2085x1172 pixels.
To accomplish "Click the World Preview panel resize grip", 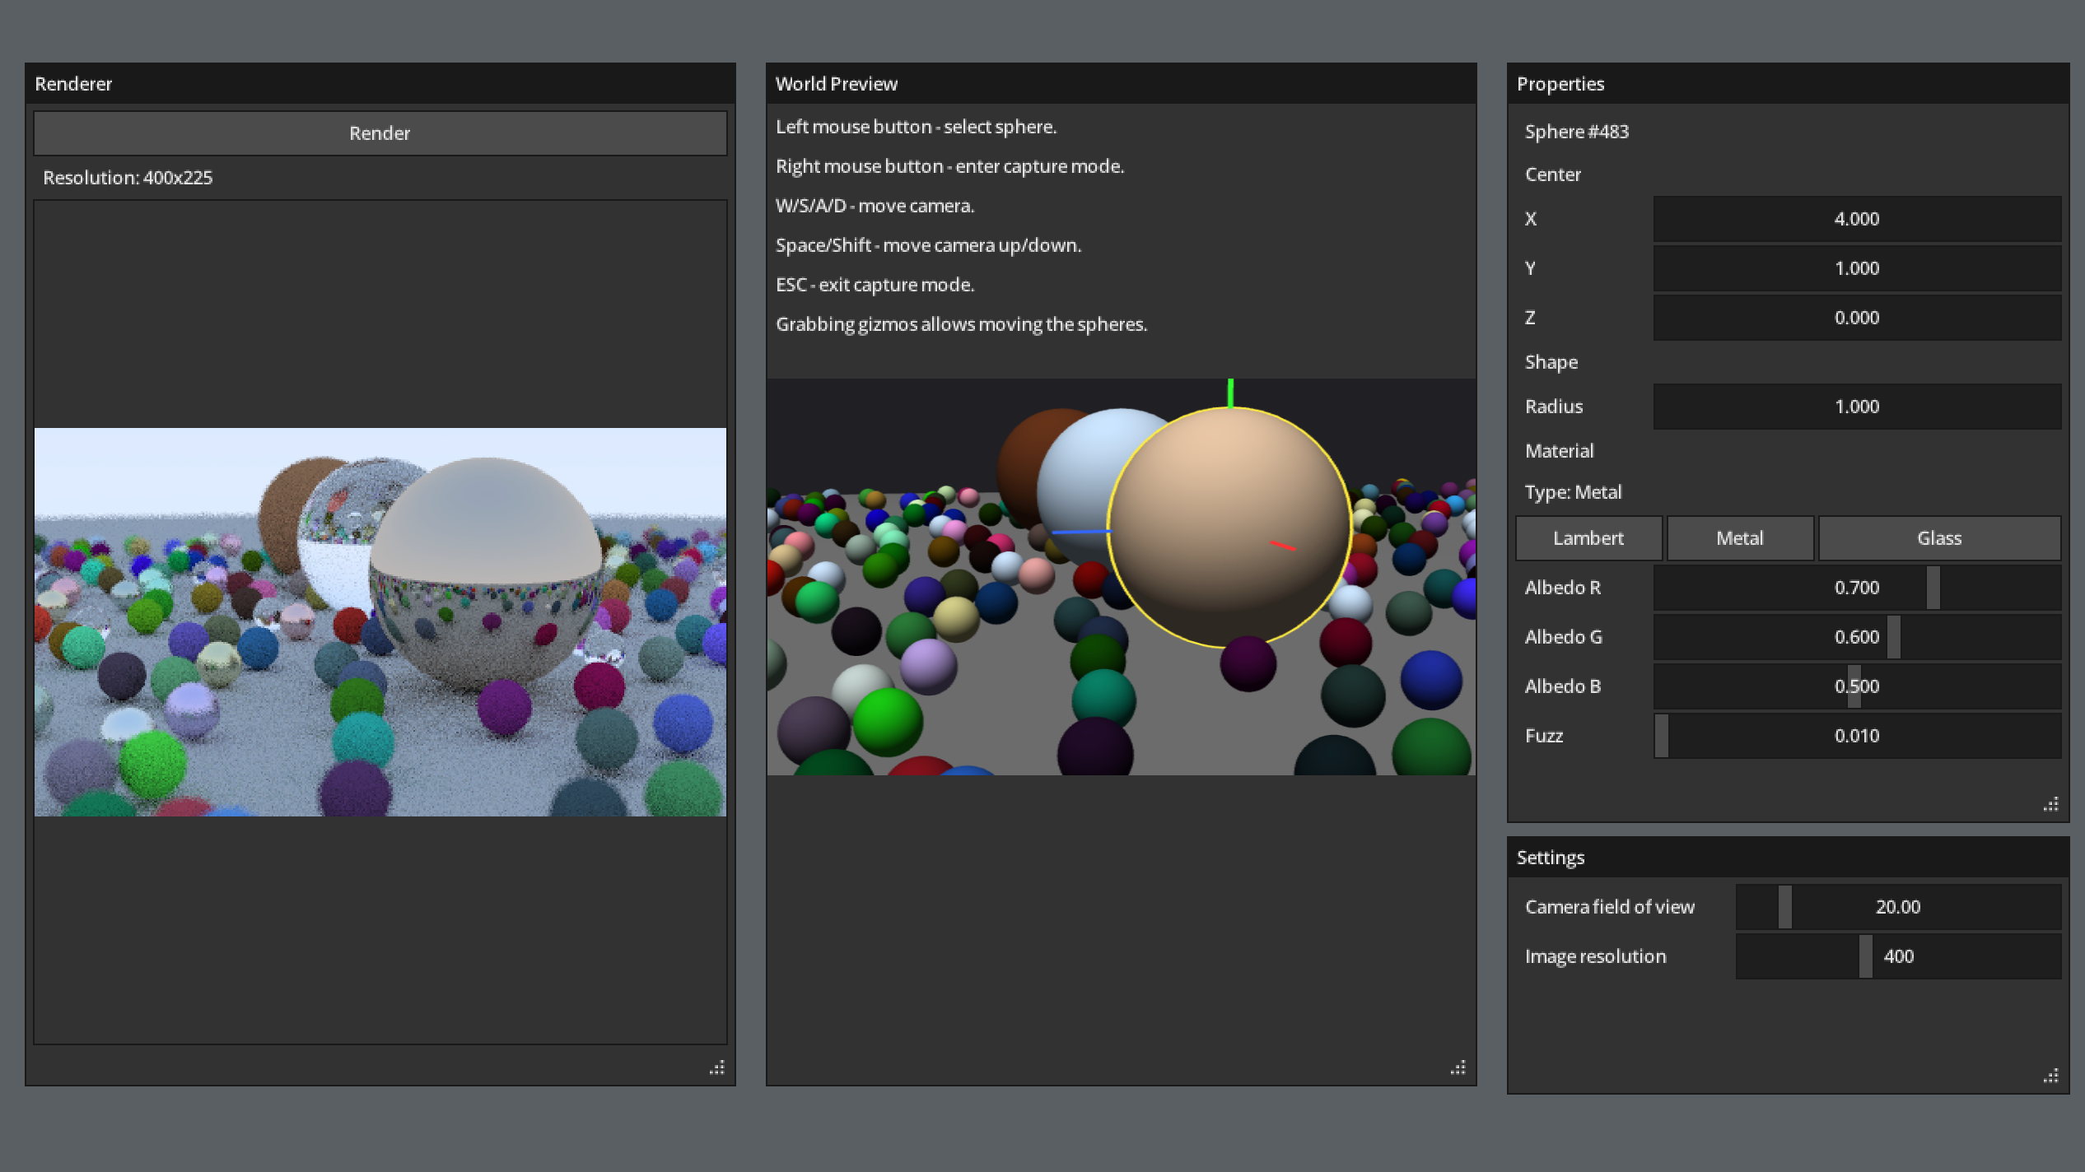I will click(1458, 1067).
